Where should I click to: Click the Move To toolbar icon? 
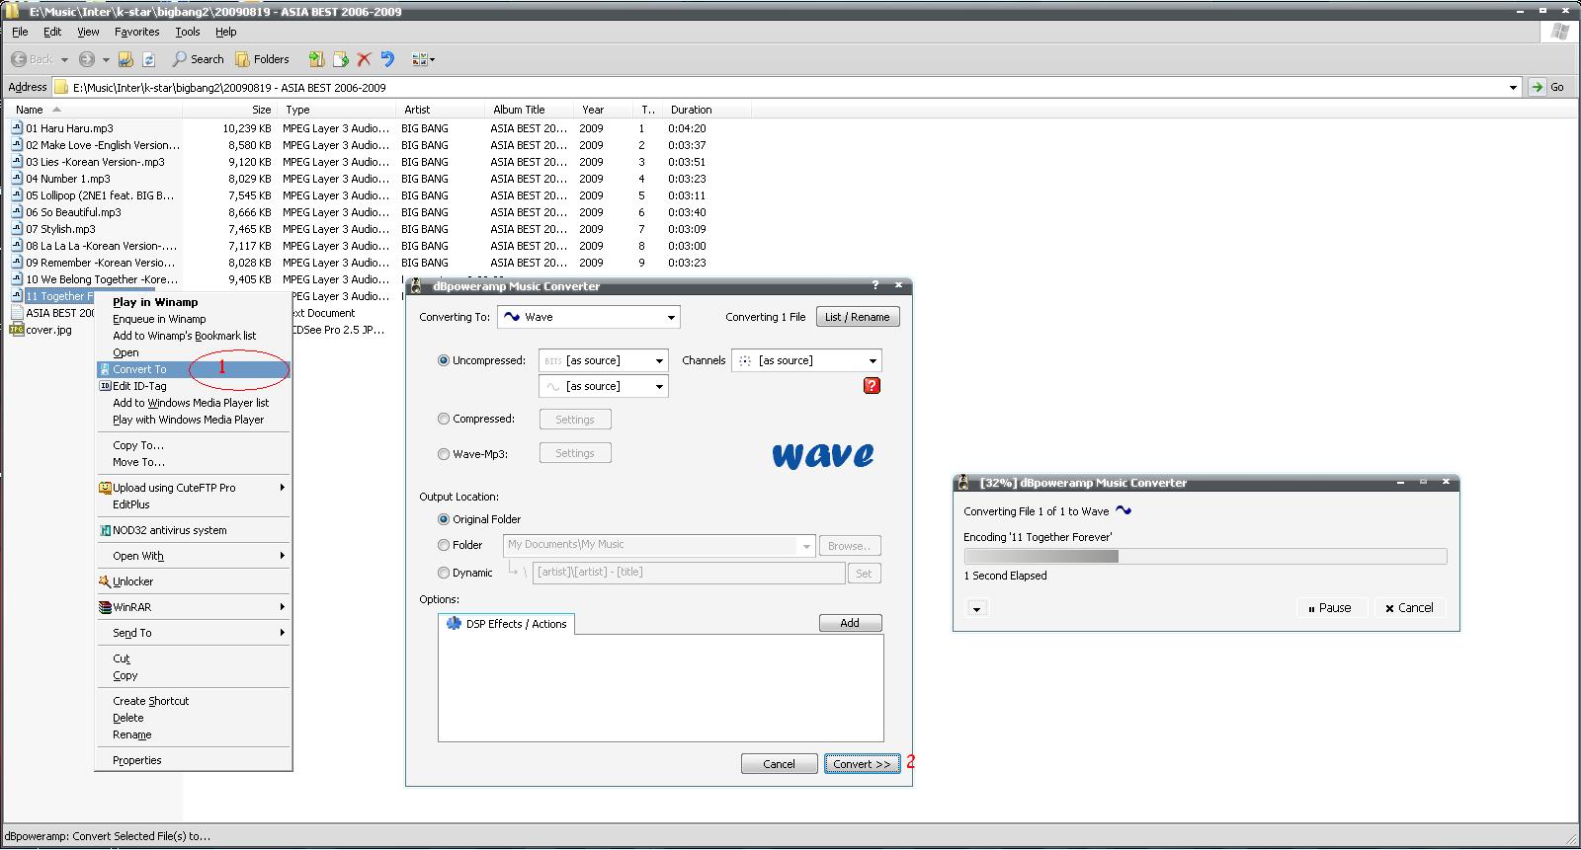click(x=316, y=59)
